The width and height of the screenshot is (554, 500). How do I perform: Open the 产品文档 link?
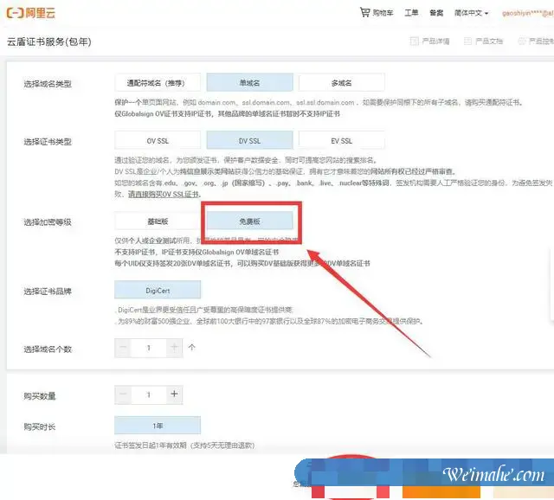(x=489, y=42)
